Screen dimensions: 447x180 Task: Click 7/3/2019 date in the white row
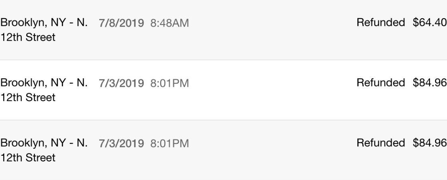coord(122,83)
